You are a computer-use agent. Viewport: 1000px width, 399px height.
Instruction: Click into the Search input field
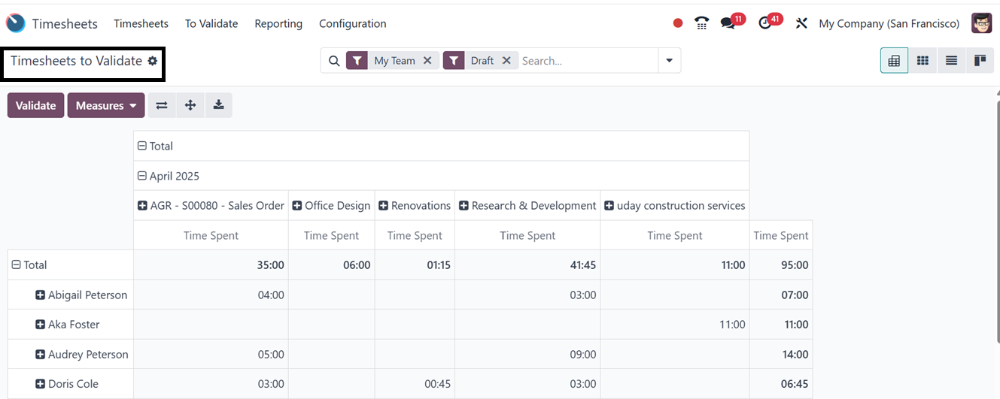coord(587,61)
